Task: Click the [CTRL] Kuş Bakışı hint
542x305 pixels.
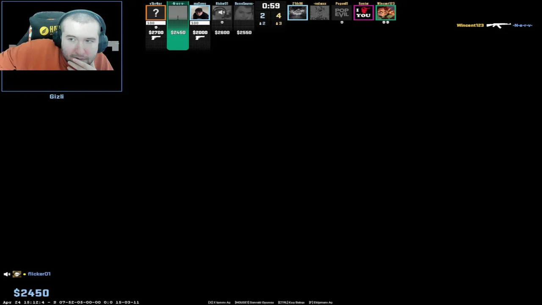Action: [291, 302]
